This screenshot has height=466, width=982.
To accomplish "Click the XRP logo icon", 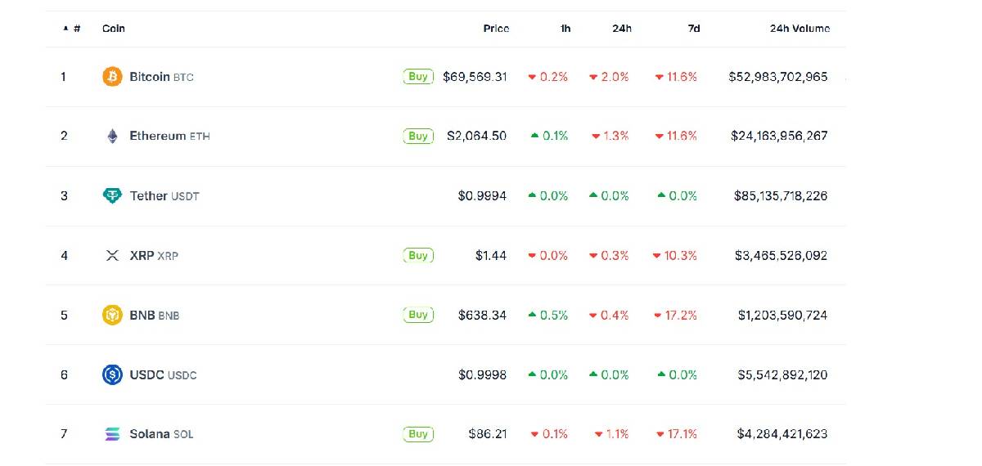I will pyautogui.click(x=112, y=256).
